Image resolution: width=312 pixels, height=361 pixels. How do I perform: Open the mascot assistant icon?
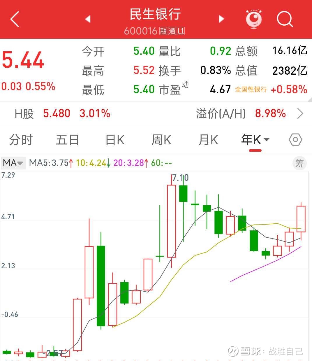[254, 19]
